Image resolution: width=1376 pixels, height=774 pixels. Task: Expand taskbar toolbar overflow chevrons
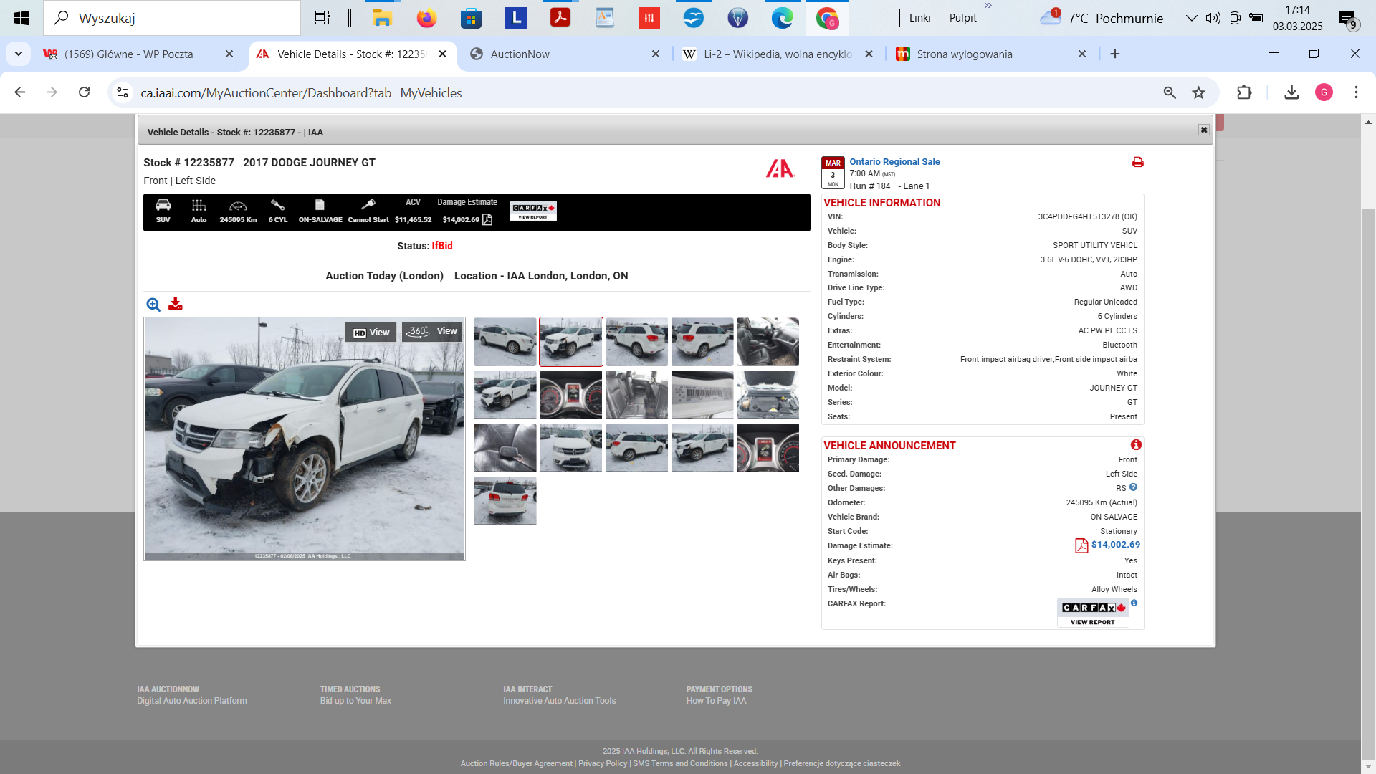(988, 6)
